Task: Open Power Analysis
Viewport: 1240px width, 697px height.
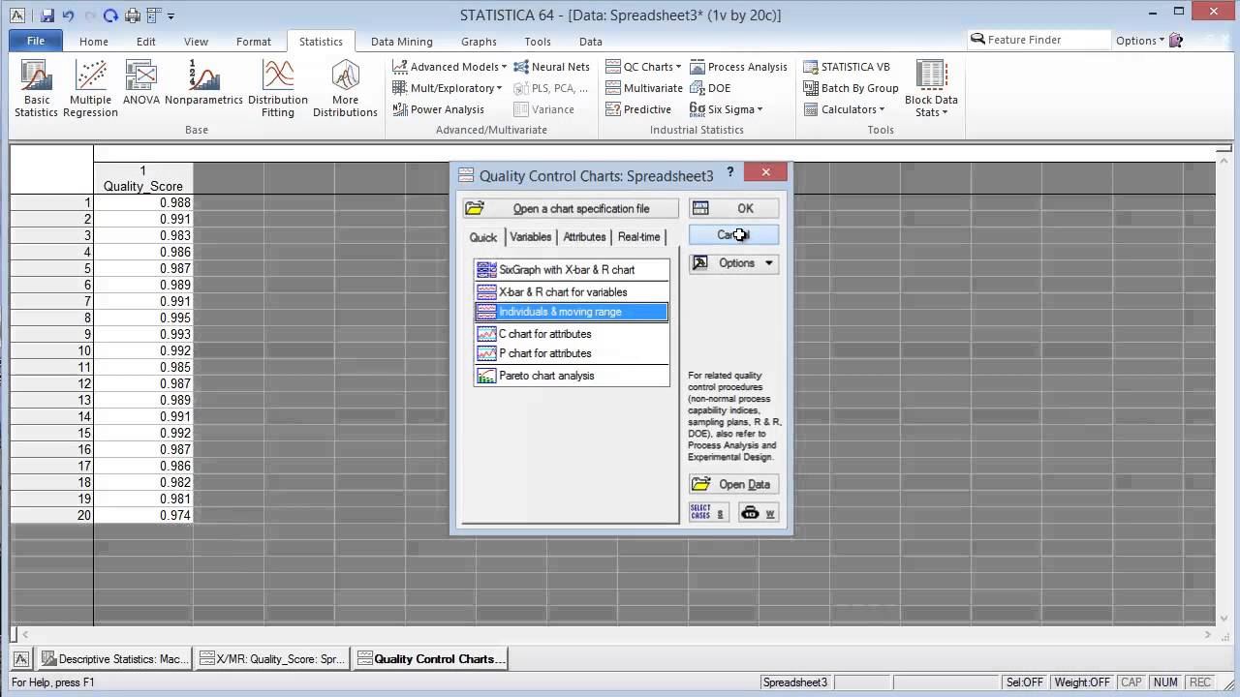Action: [438, 109]
